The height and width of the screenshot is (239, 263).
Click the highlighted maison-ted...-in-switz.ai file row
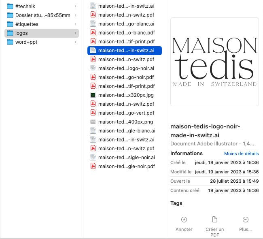(x=125, y=51)
